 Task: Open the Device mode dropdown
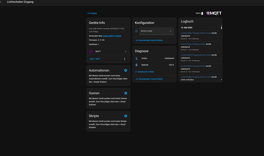156,31
